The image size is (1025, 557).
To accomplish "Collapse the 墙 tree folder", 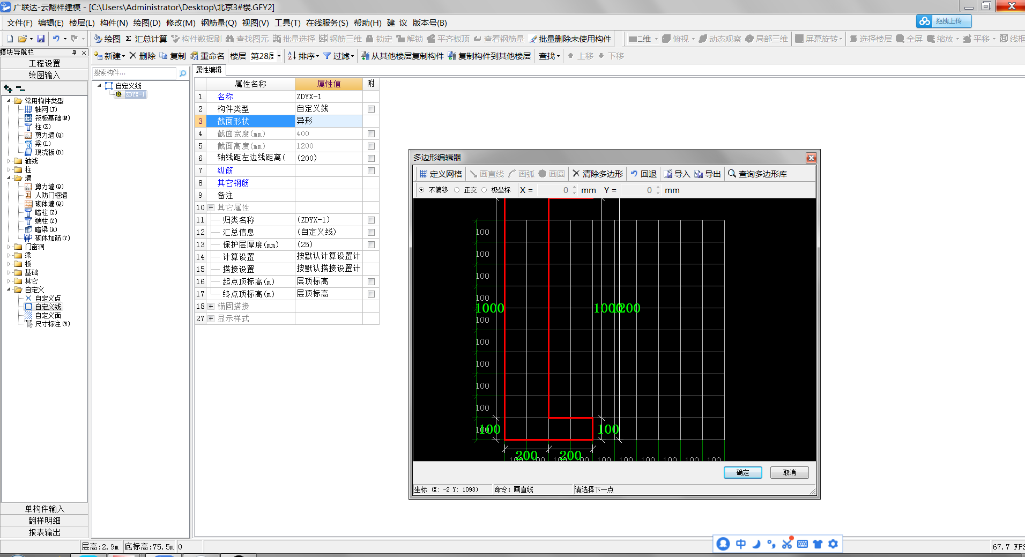I will tap(9, 178).
